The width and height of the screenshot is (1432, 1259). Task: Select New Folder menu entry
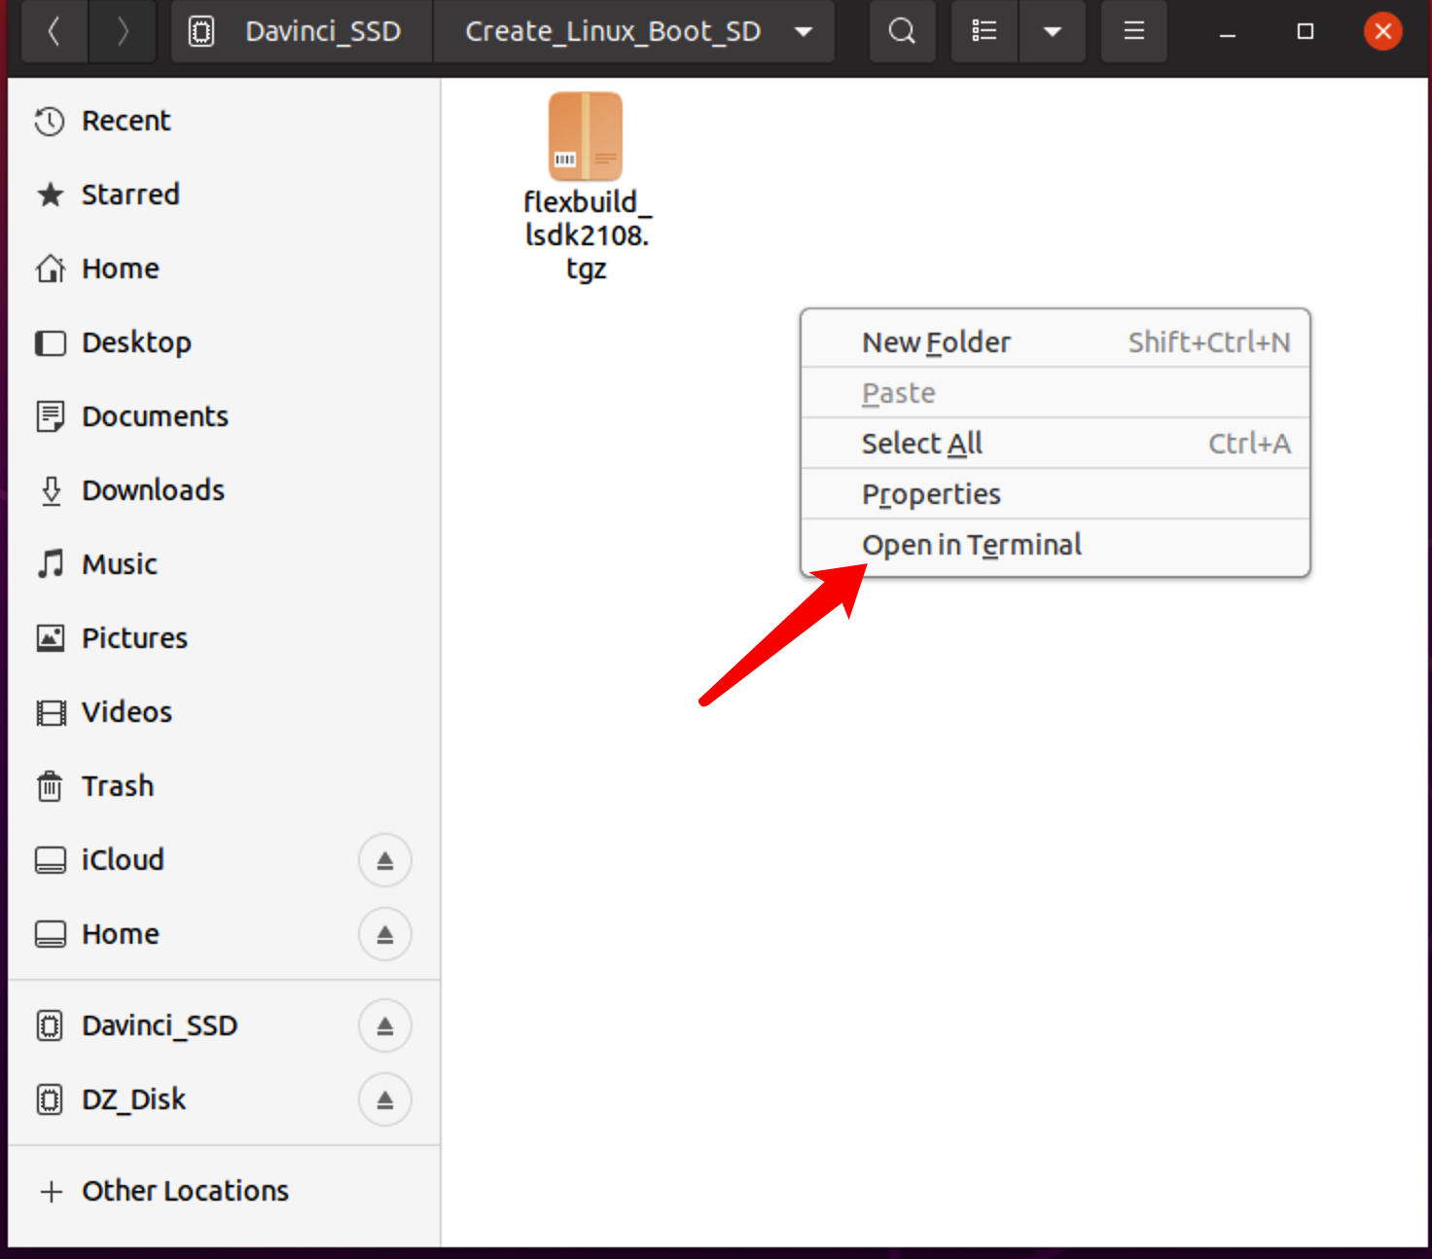[x=936, y=342]
